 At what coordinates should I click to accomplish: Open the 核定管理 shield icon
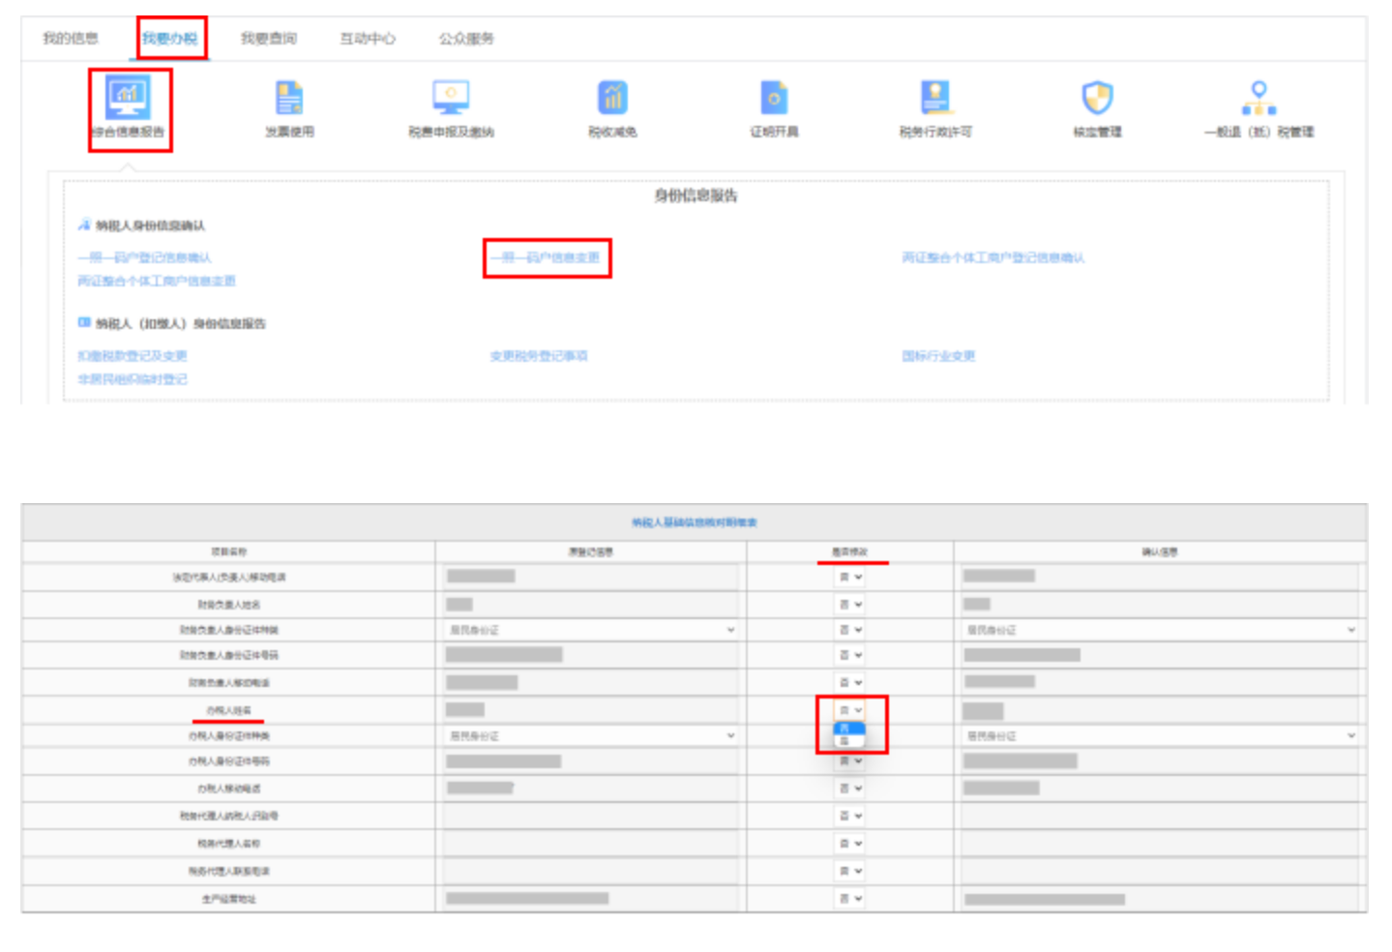point(1097,99)
